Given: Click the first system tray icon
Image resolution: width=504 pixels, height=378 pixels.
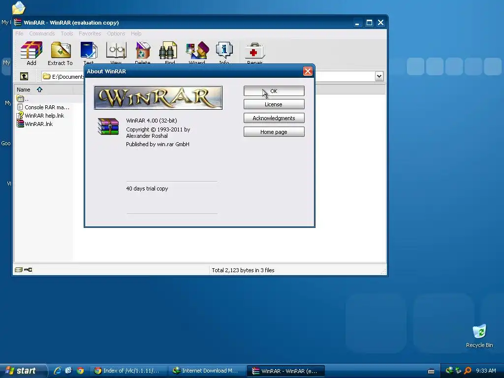Looking at the screenshot, I should click(449, 371).
